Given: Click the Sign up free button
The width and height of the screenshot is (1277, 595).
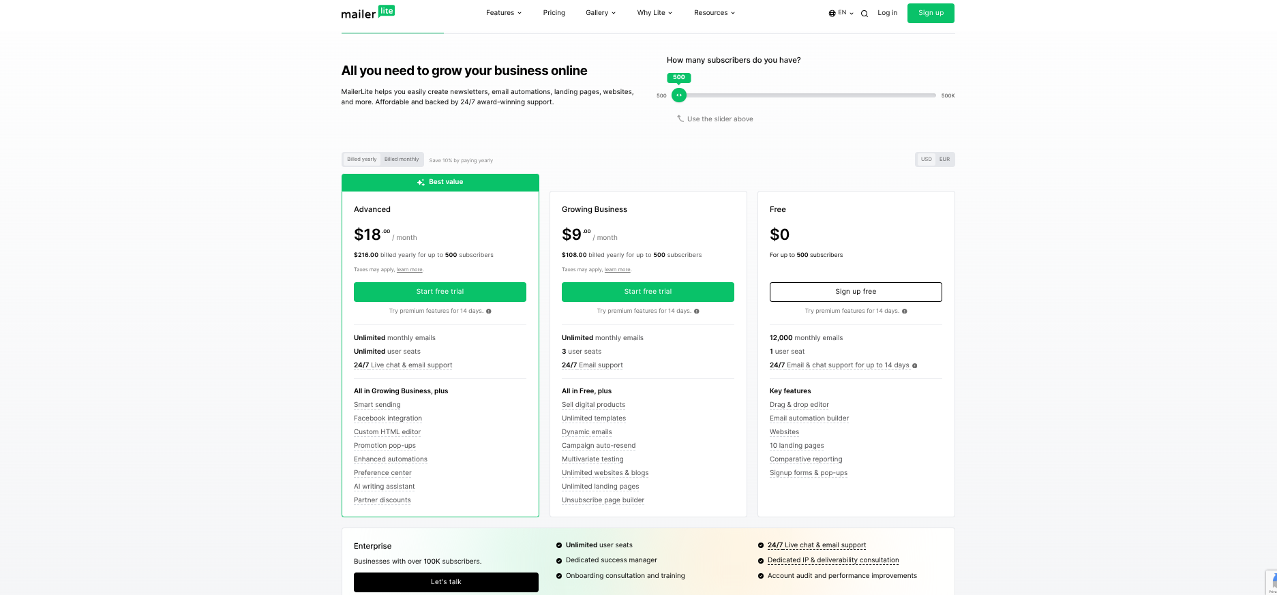Looking at the screenshot, I should [856, 292].
